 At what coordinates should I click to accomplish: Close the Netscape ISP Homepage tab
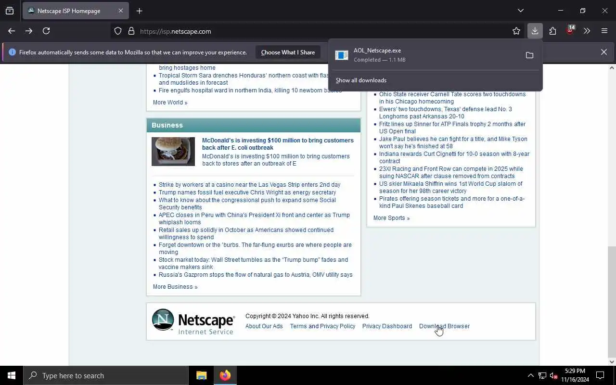(121, 11)
